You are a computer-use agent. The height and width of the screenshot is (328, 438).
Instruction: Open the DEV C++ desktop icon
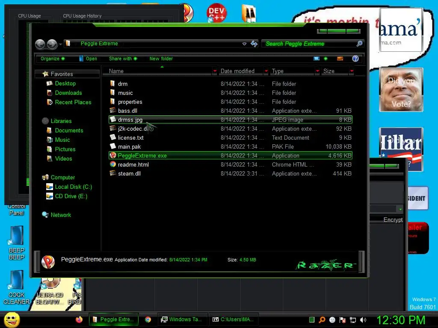[x=216, y=13]
